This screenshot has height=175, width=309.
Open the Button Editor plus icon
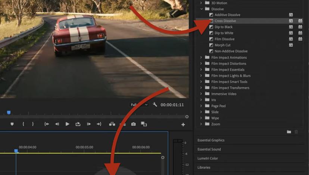click(x=183, y=125)
